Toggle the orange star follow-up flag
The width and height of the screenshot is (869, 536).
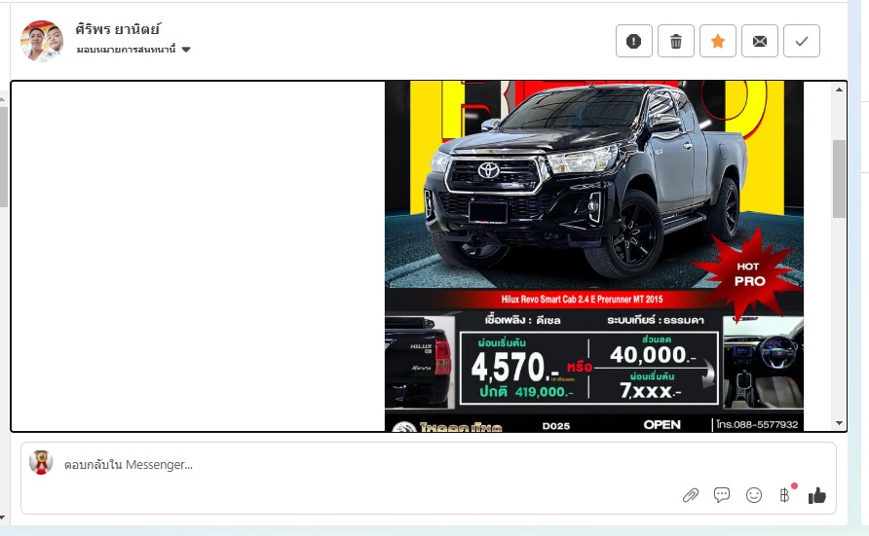(x=718, y=41)
